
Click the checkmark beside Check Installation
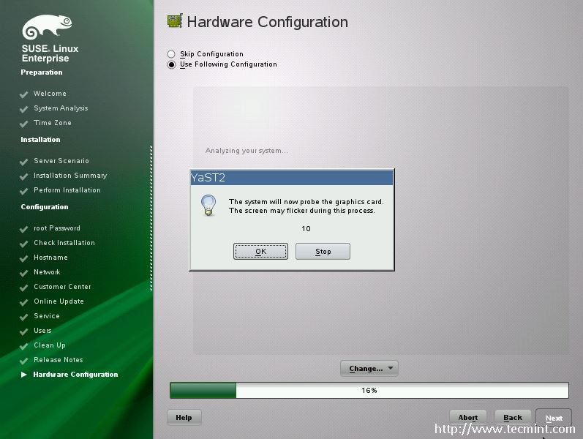(x=24, y=244)
